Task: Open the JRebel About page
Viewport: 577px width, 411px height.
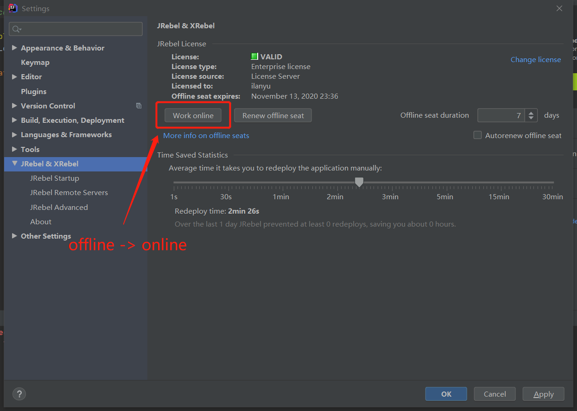Action: pyautogui.click(x=41, y=221)
